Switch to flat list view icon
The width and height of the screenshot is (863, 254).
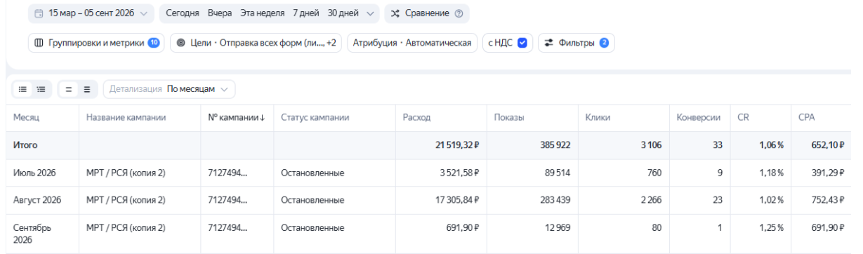(x=23, y=89)
